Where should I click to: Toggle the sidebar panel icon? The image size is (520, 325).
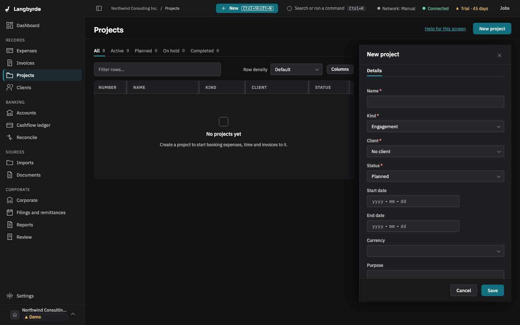point(99,8)
